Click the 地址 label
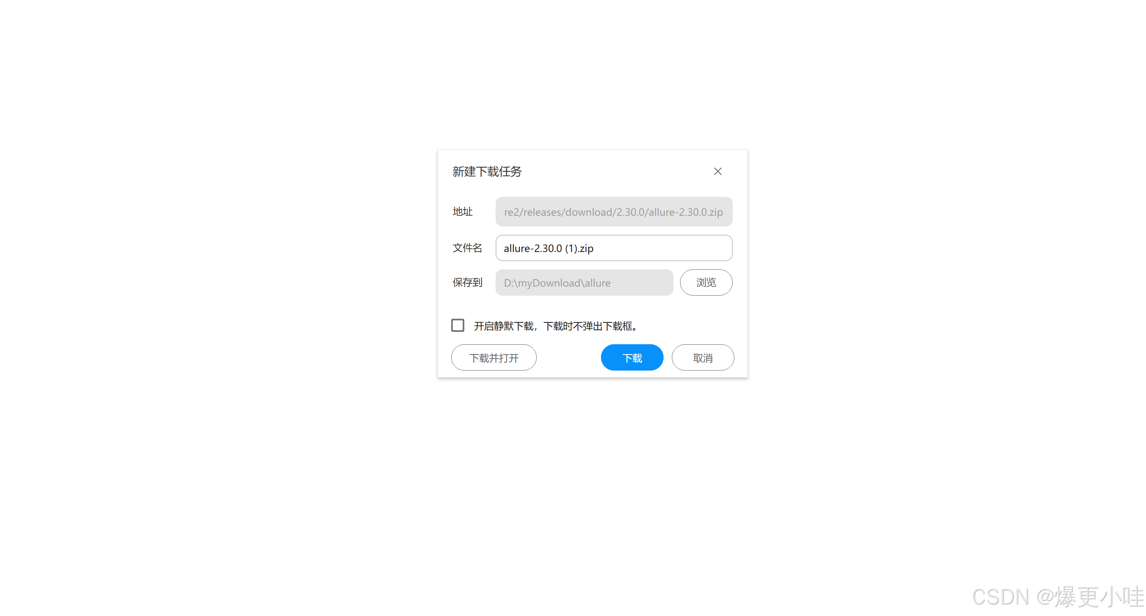The height and width of the screenshot is (616, 1146). click(462, 211)
